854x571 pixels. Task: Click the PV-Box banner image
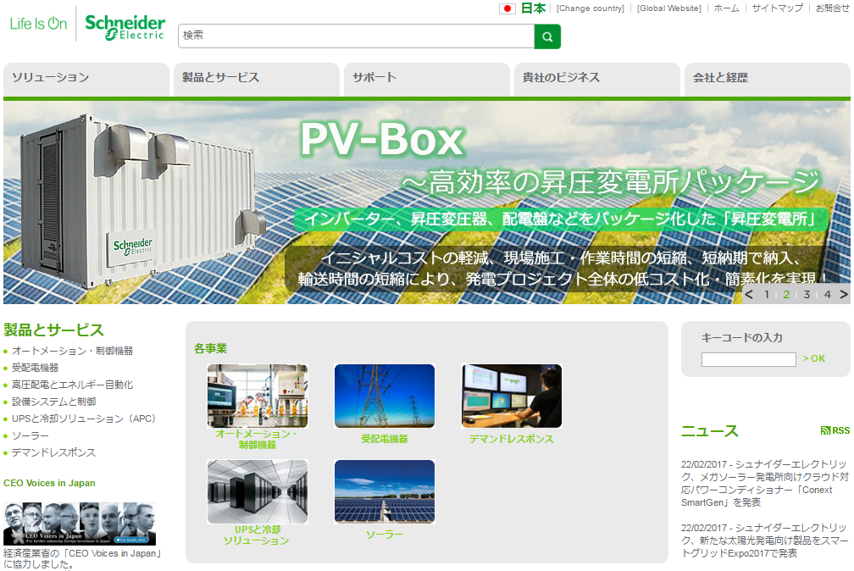pos(427,202)
